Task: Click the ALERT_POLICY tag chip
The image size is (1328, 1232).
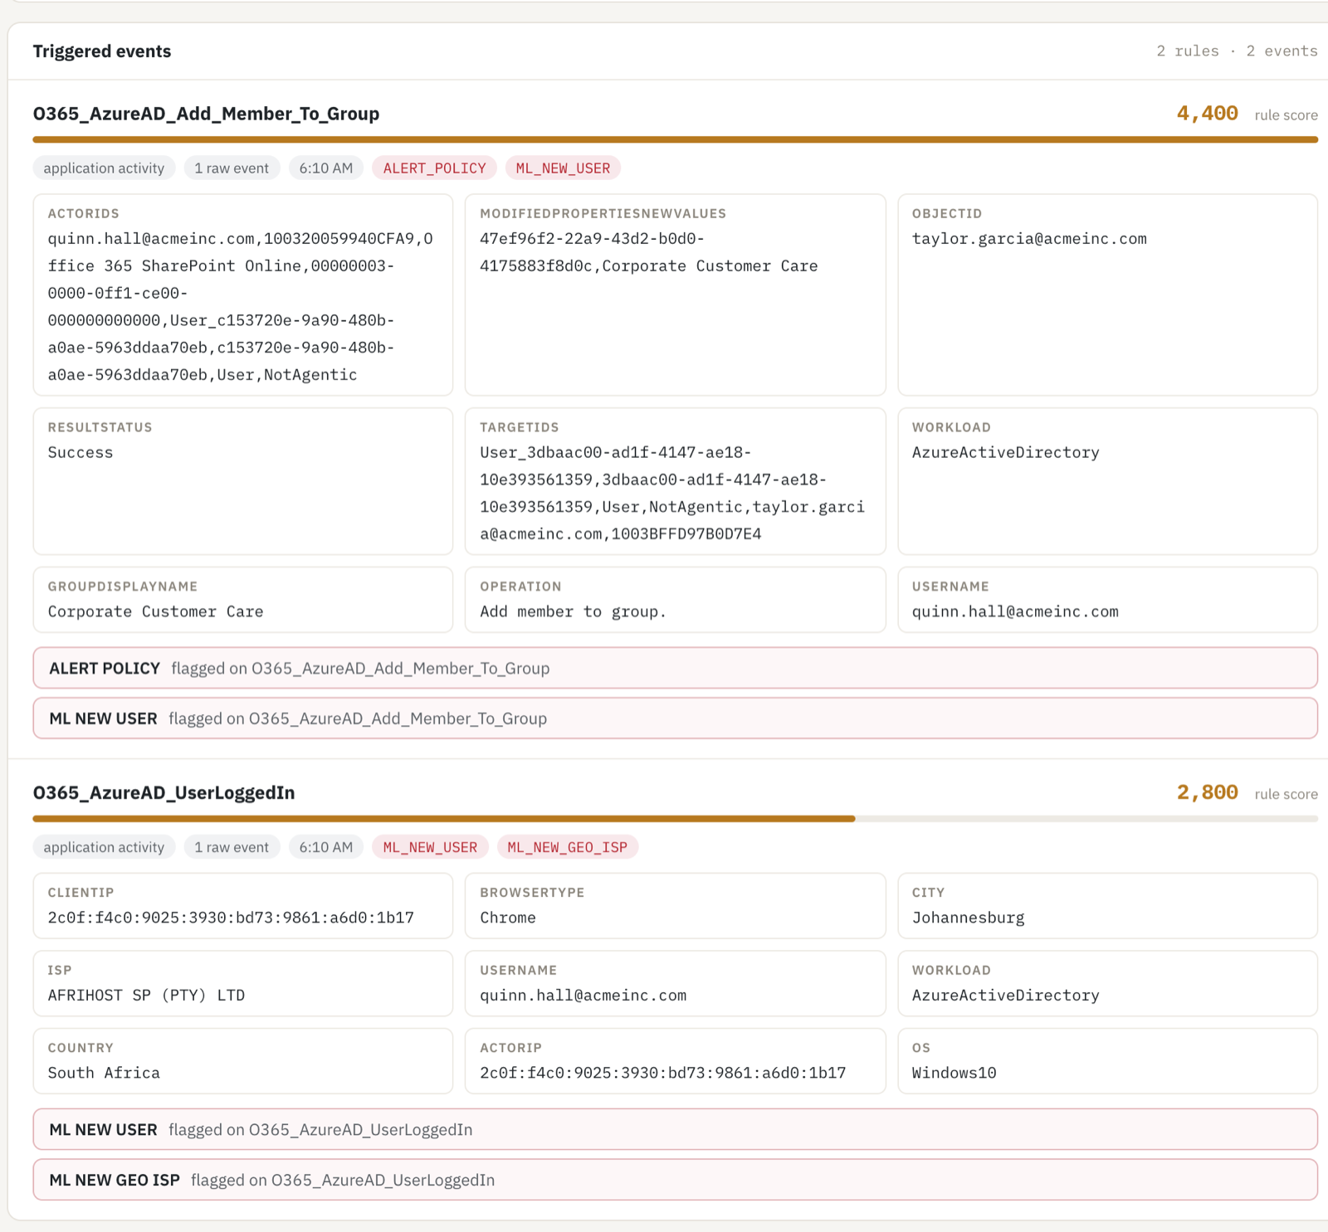Action: (434, 168)
